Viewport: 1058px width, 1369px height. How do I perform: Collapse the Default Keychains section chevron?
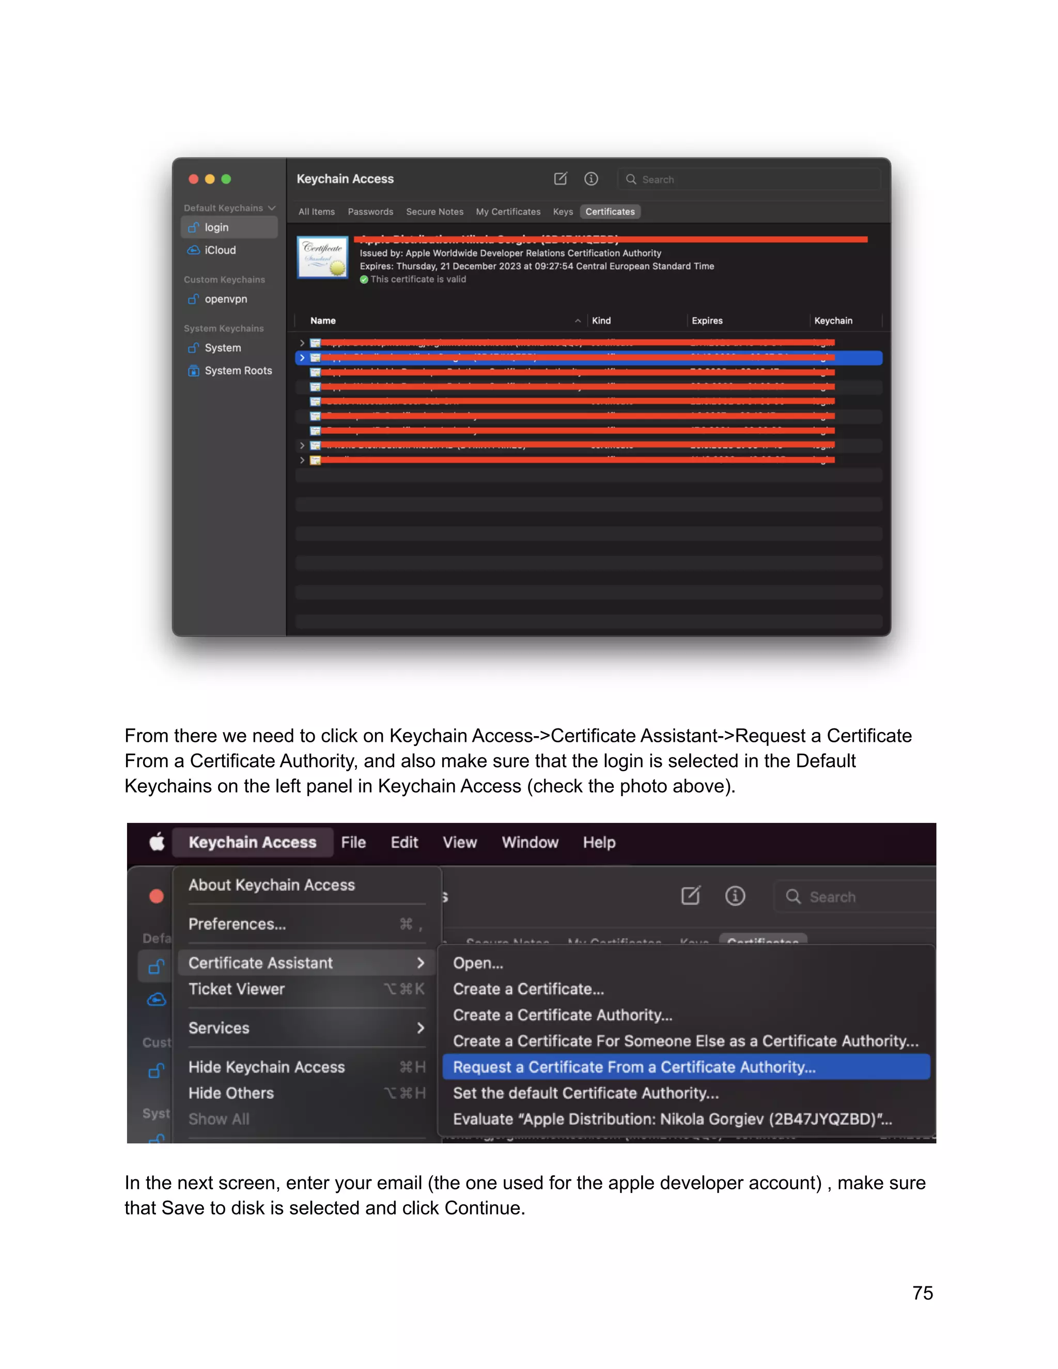pyautogui.click(x=272, y=208)
